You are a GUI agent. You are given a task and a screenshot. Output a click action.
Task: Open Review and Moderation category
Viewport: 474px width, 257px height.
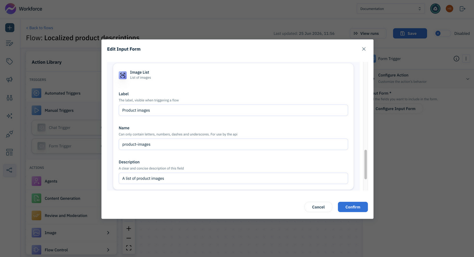[x=64, y=216]
